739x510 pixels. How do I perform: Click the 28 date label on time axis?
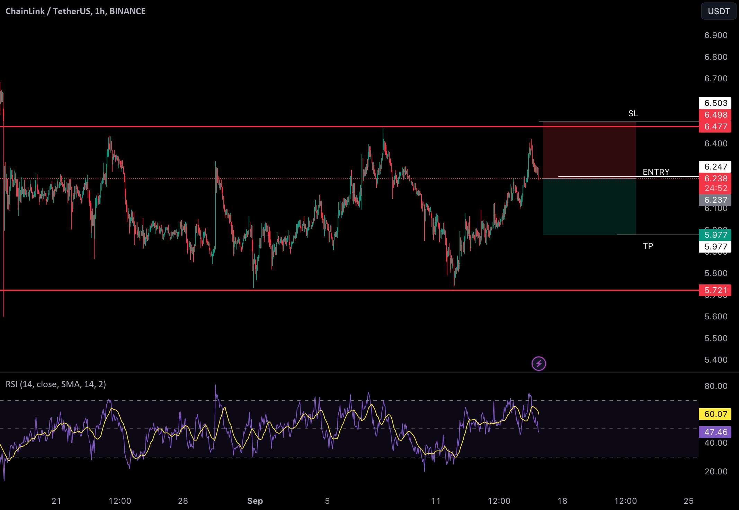pyautogui.click(x=183, y=501)
